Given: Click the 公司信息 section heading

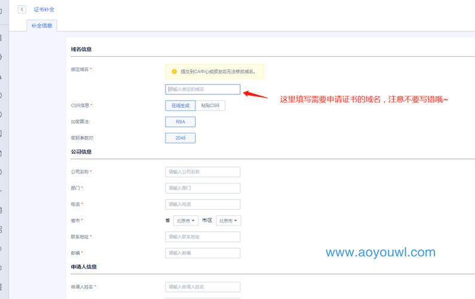Looking at the screenshot, I should tap(81, 152).
